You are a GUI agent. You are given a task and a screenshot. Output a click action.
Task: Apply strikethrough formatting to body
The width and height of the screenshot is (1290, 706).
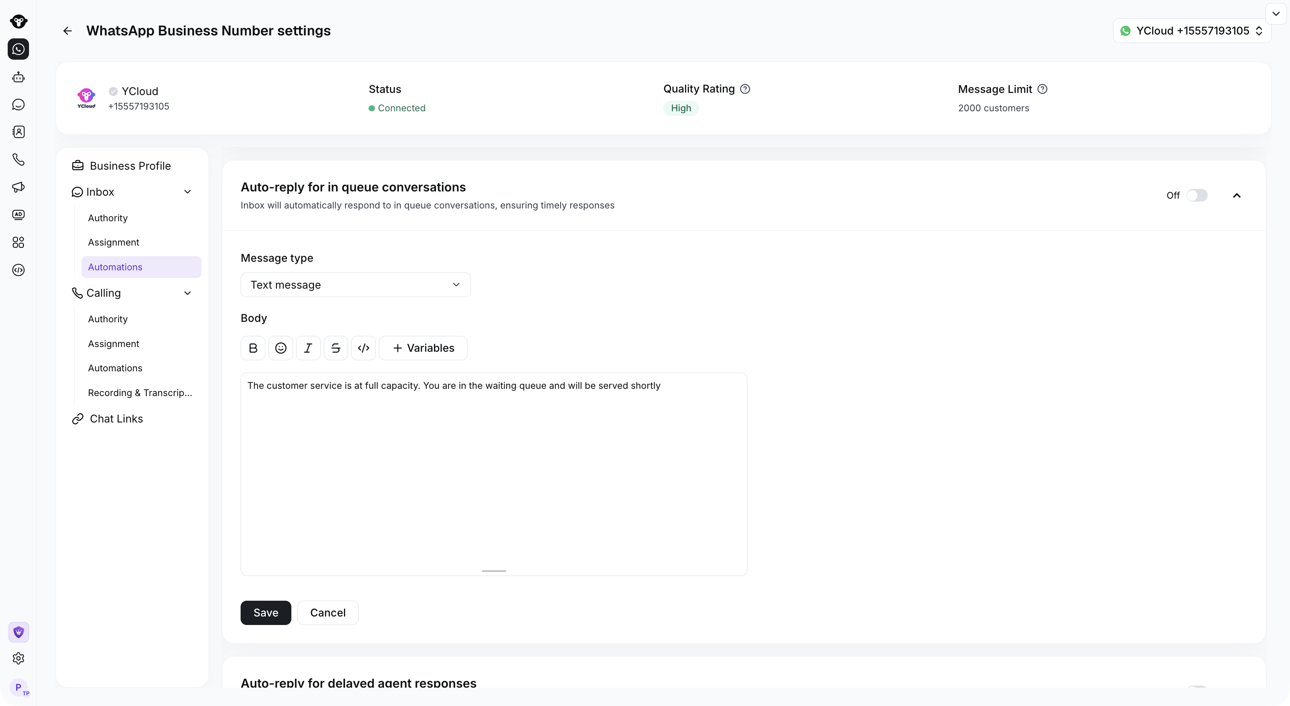pyautogui.click(x=336, y=348)
